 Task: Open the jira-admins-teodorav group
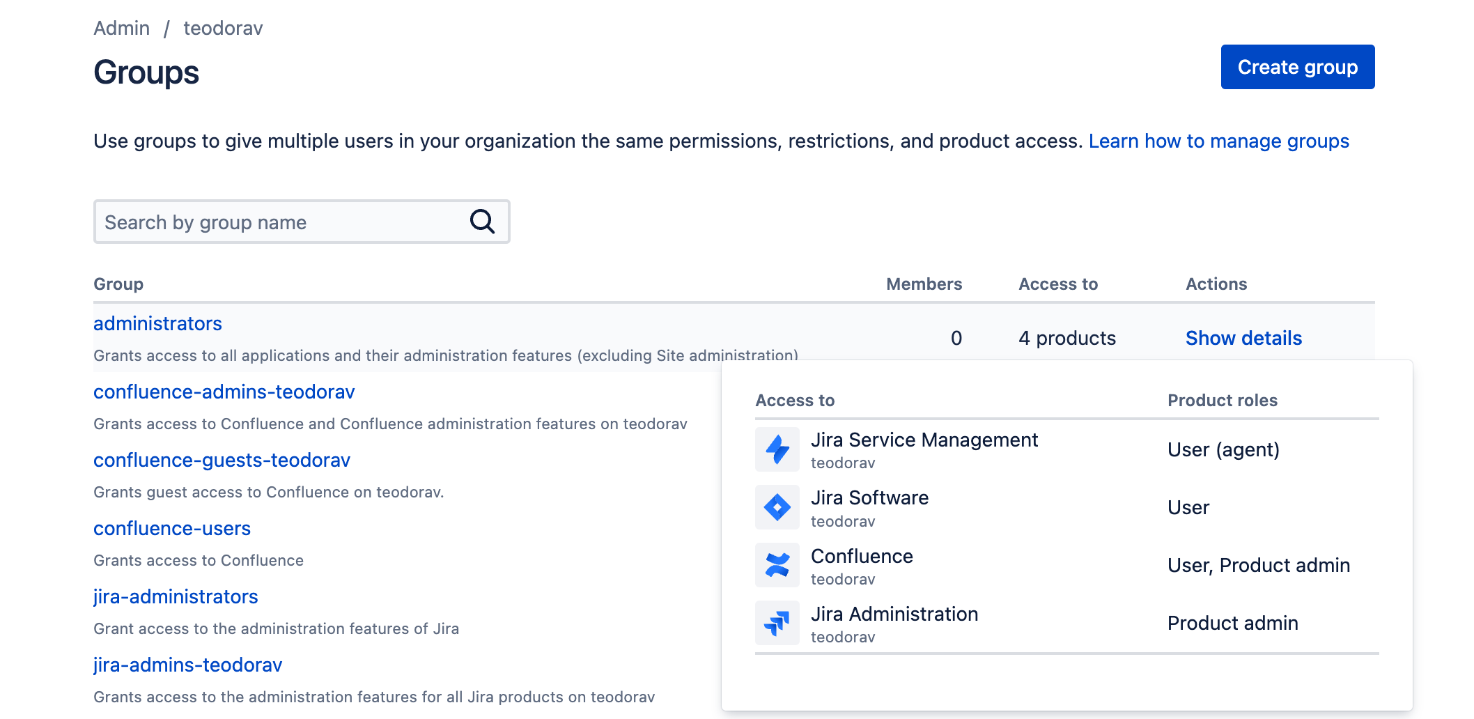(187, 665)
